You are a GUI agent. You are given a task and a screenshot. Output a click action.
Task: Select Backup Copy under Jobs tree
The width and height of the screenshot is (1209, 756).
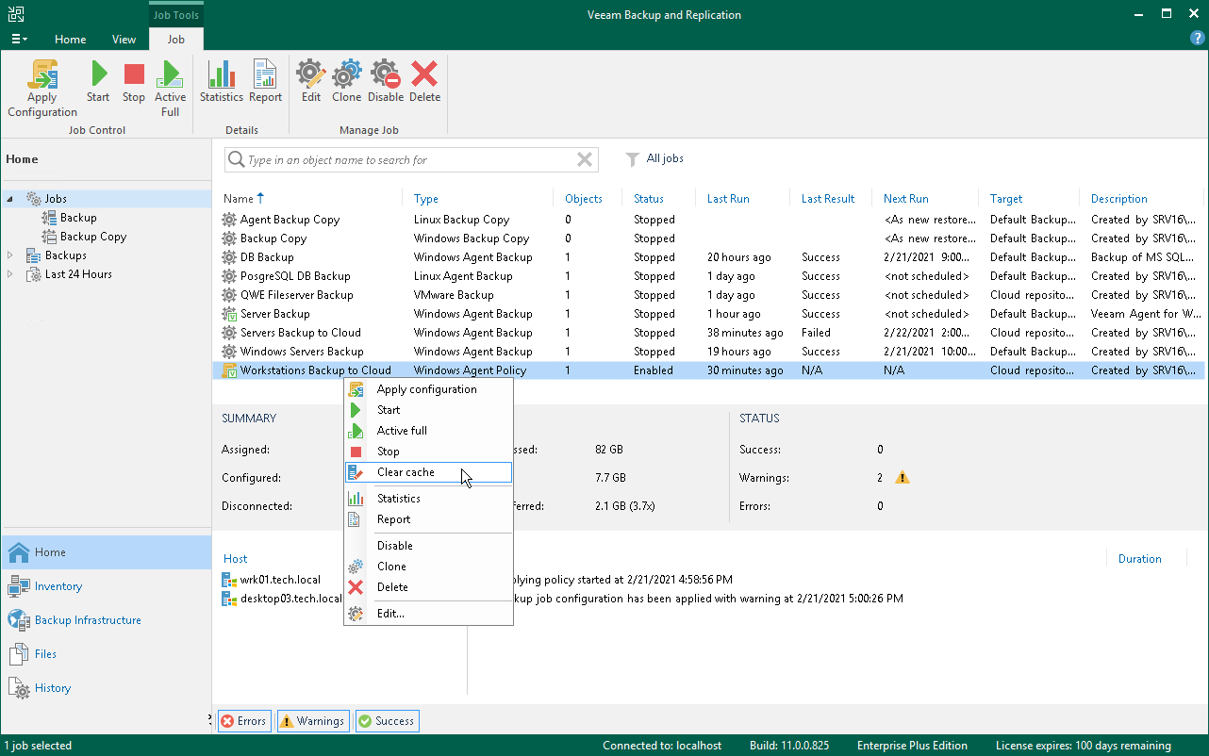(93, 237)
